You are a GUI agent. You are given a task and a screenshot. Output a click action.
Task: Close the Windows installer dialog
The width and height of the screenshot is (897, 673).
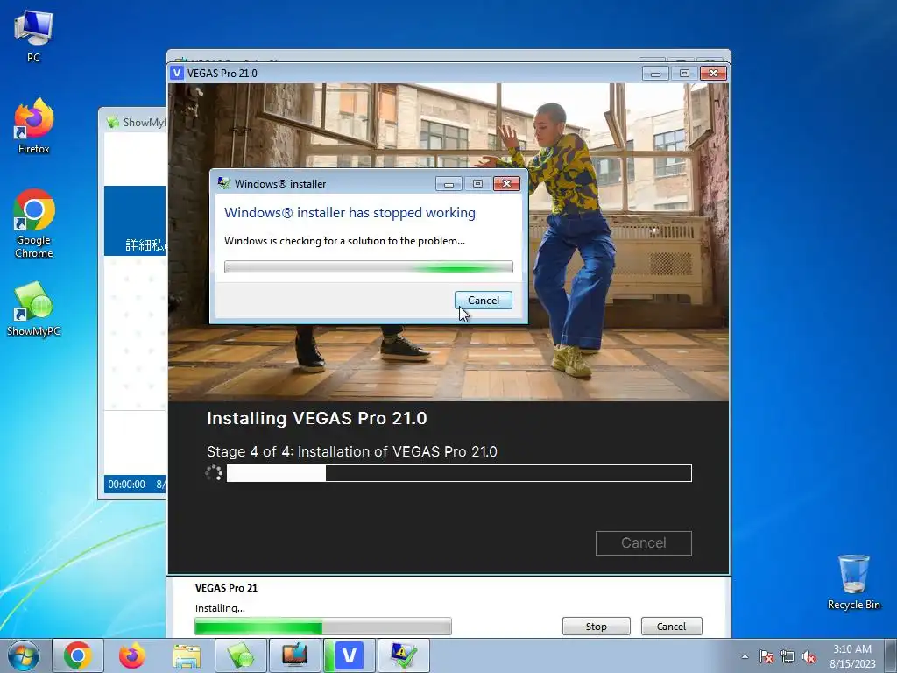pos(506,184)
